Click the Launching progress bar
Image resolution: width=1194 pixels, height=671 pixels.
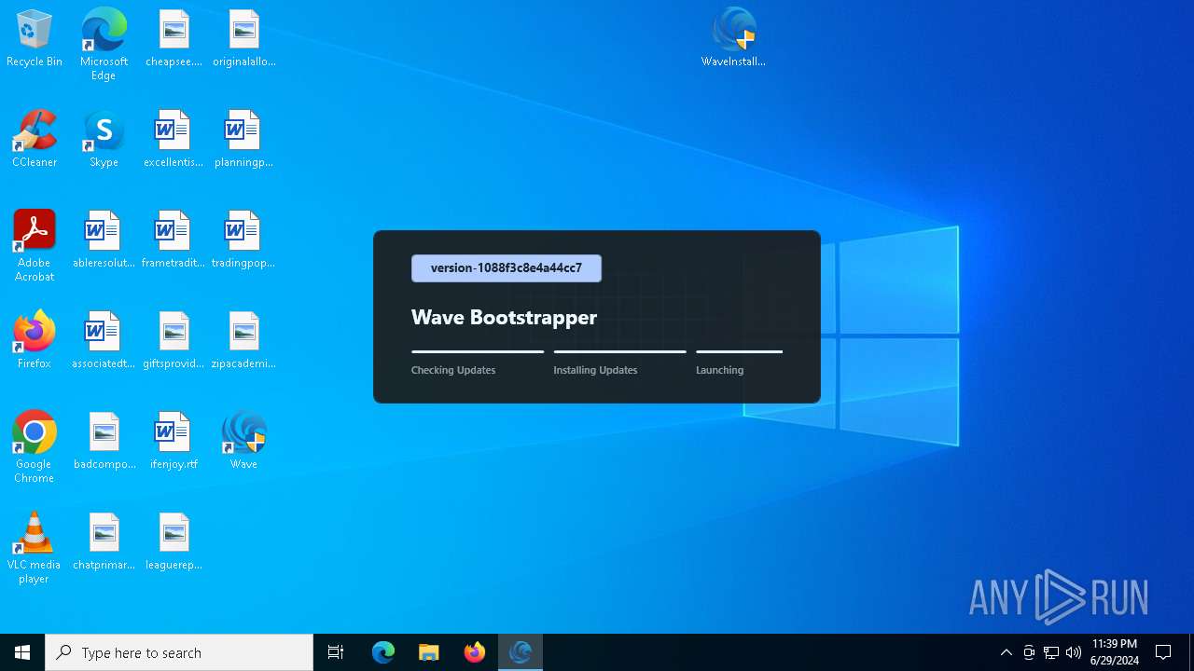739,351
